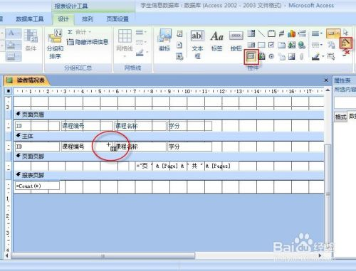The height and width of the screenshot is (271, 356).
Task: Open the Totals (合计) dropdown
Action: (x=79, y=32)
